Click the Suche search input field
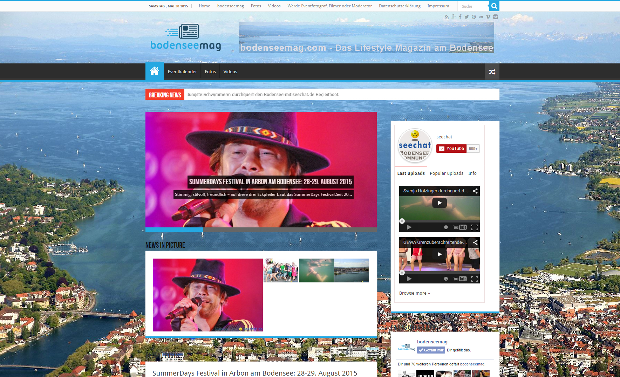 point(473,6)
